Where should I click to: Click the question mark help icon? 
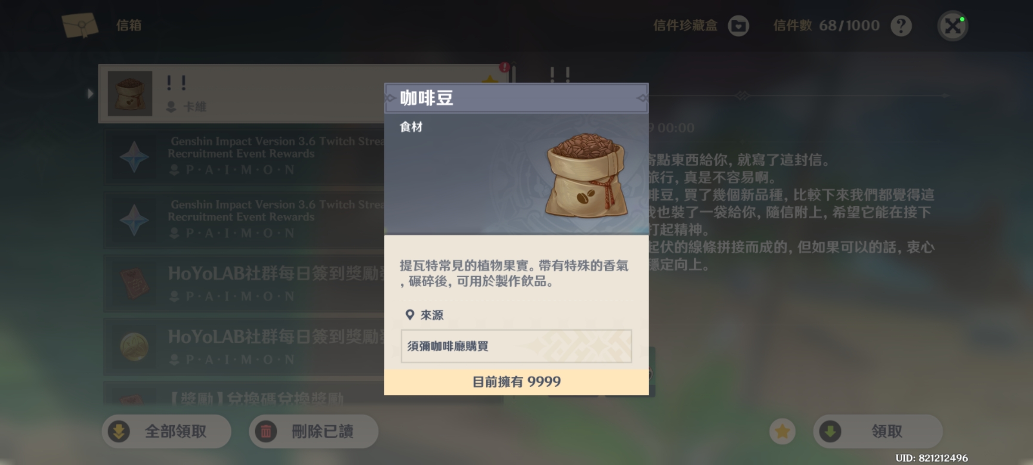pos(901,26)
